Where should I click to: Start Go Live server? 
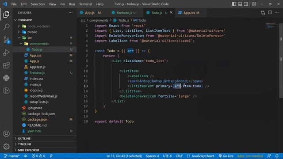(226, 156)
